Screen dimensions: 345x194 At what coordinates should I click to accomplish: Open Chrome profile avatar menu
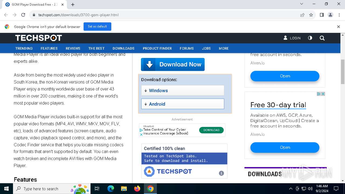point(330,15)
